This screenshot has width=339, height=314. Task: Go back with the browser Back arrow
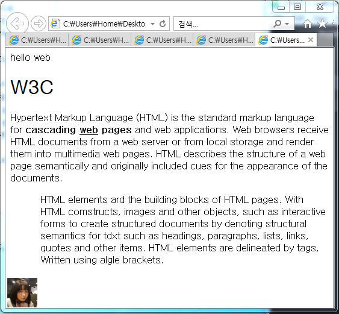(x=17, y=24)
